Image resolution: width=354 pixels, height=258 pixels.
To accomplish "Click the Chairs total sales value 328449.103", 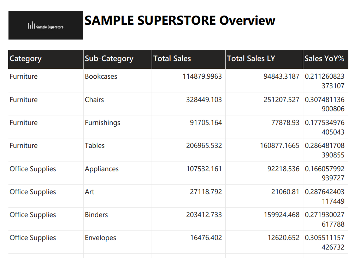I will click(204, 100).
